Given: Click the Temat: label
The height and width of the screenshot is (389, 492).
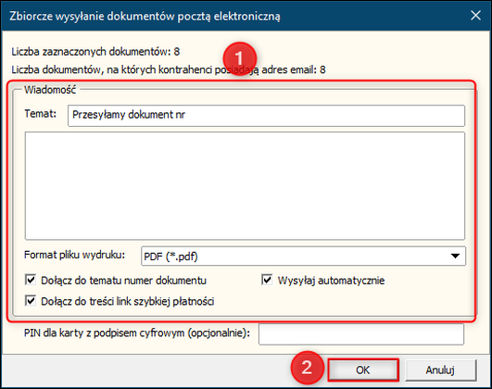Looking at the screenshot, I should 41,114.
